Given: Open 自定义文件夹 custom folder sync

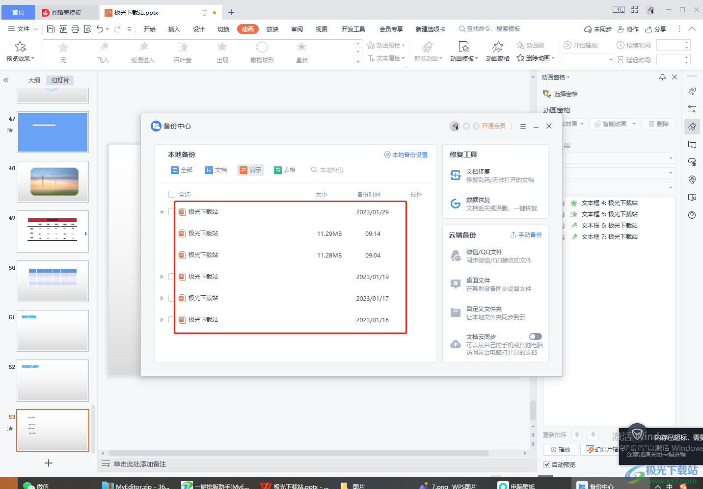Looking at the screenshot, I should [495, 313].
